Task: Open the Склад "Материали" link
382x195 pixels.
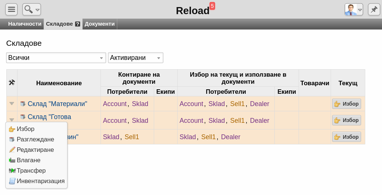Action: point(57,104)
